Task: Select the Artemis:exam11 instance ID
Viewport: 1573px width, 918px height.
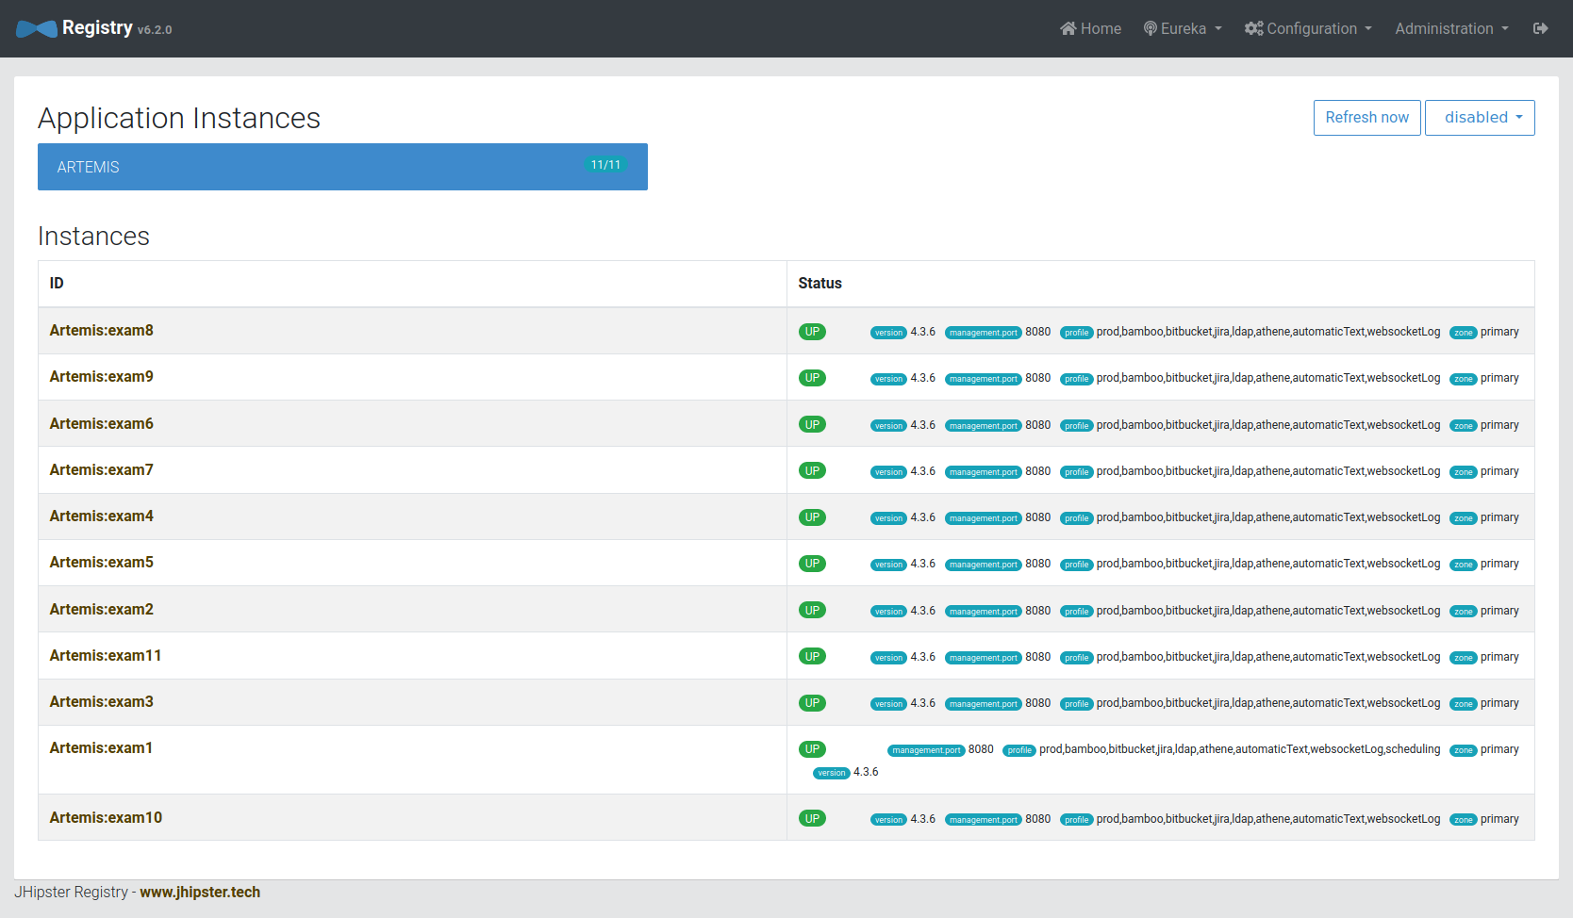Action: pyautogui.click(x=105, y=655)
